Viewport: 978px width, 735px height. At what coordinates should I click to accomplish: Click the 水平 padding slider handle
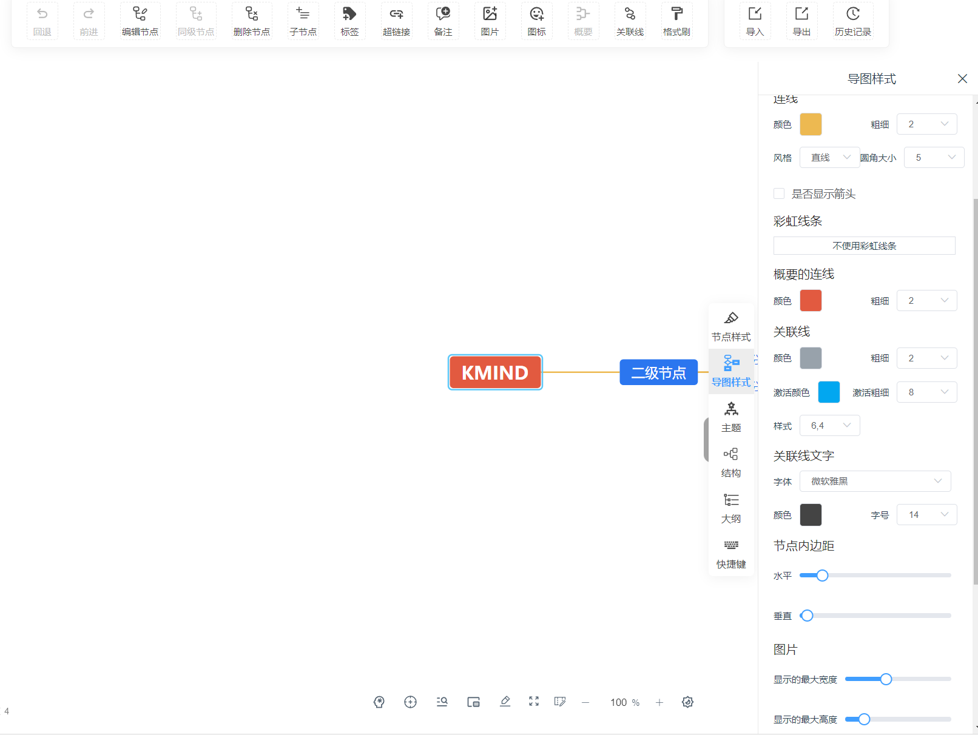tap(822, 576)
